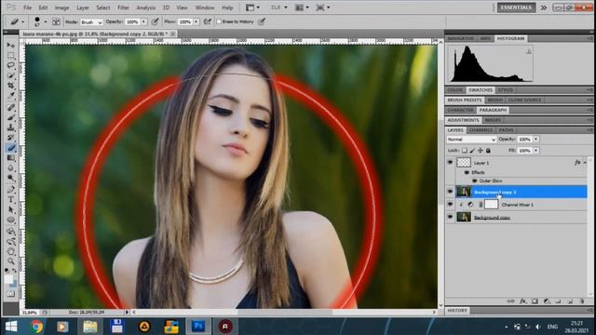
Task: Open the Window menu
Action: pyautogui.click(x=205, y=7)
